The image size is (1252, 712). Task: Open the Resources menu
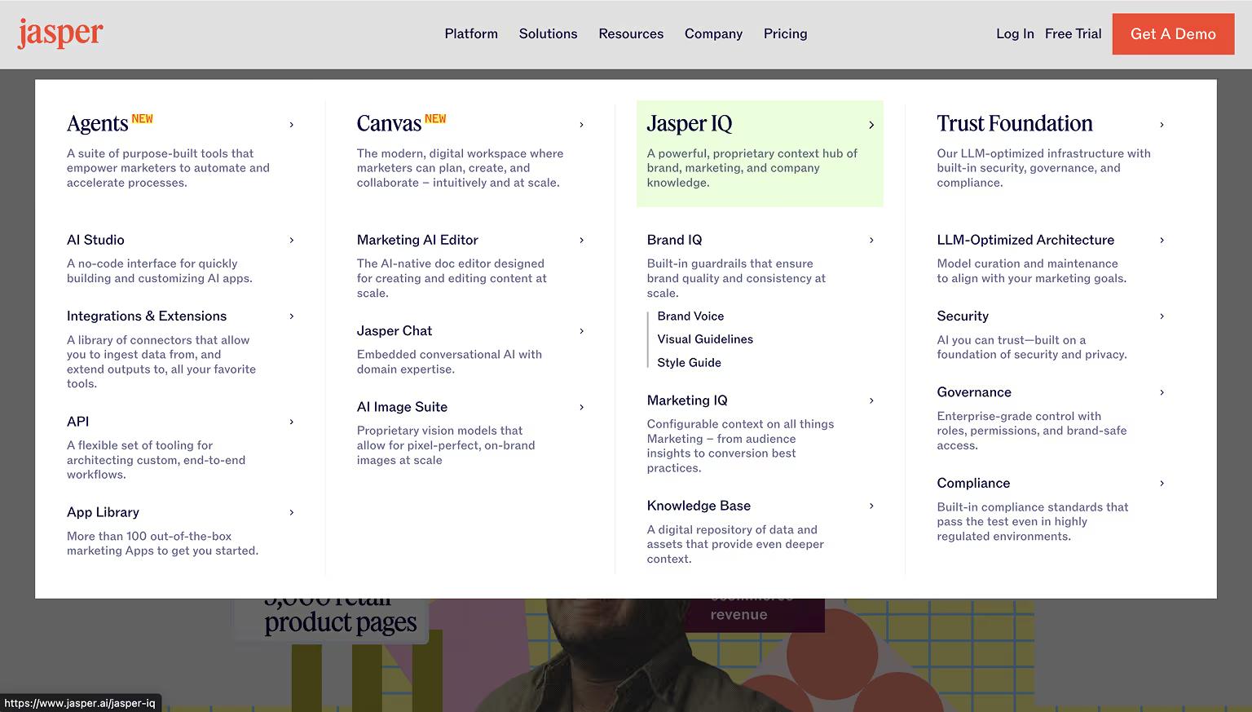631,33
